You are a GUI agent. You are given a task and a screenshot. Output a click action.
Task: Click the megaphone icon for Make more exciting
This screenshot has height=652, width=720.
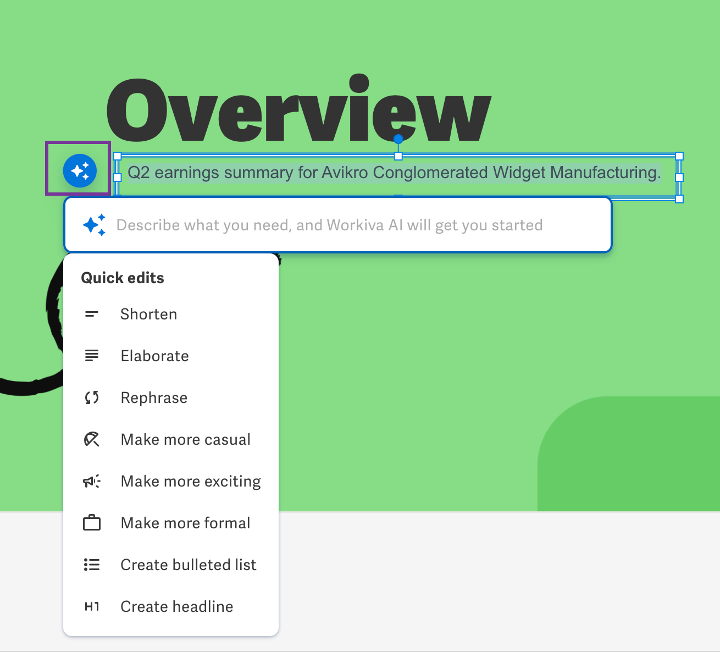92,482
